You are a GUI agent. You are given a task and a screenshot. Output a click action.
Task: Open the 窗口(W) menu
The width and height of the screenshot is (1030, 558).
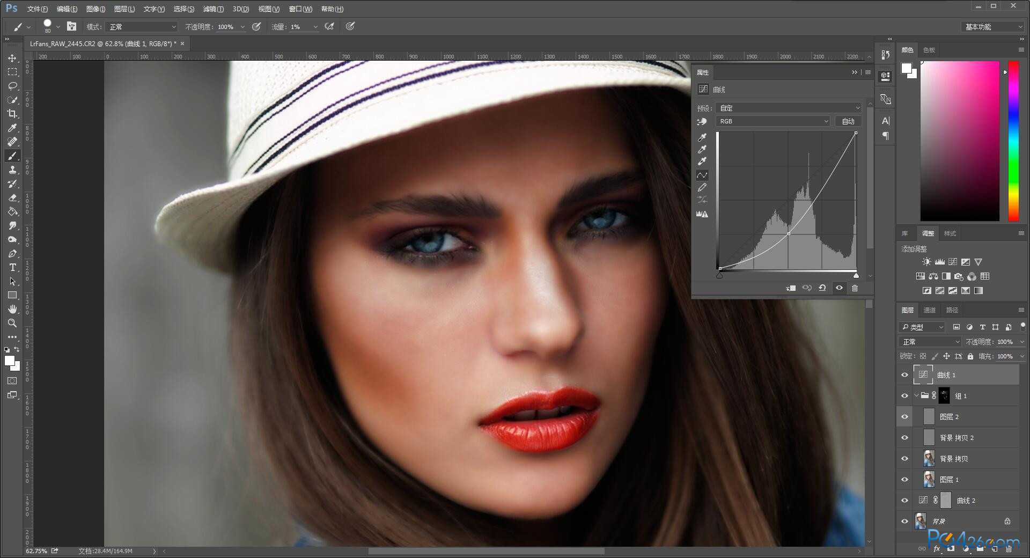coord(300,9)
